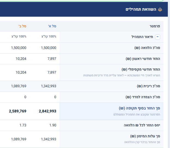Click financing cost 1,342,993 in סל א'

point(48,139)
